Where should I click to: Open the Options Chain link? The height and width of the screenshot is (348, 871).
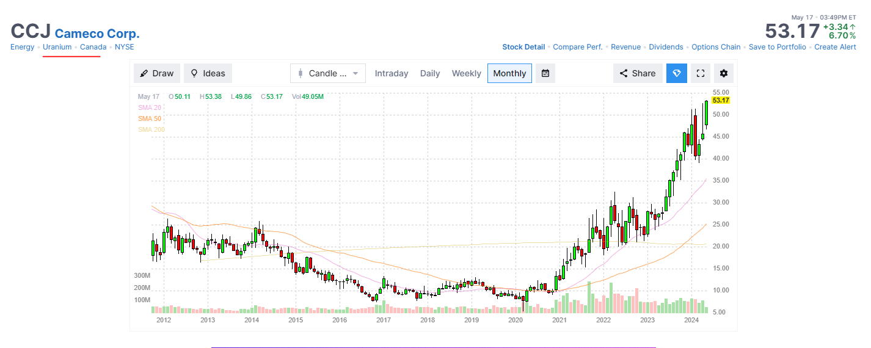pos(716,47)
